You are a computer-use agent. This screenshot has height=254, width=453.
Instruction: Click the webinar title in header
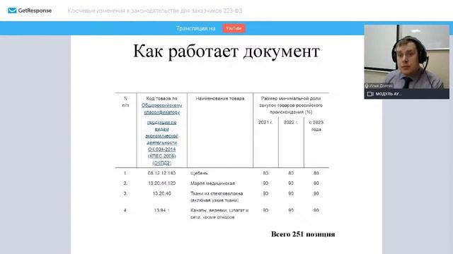[155, 11]
